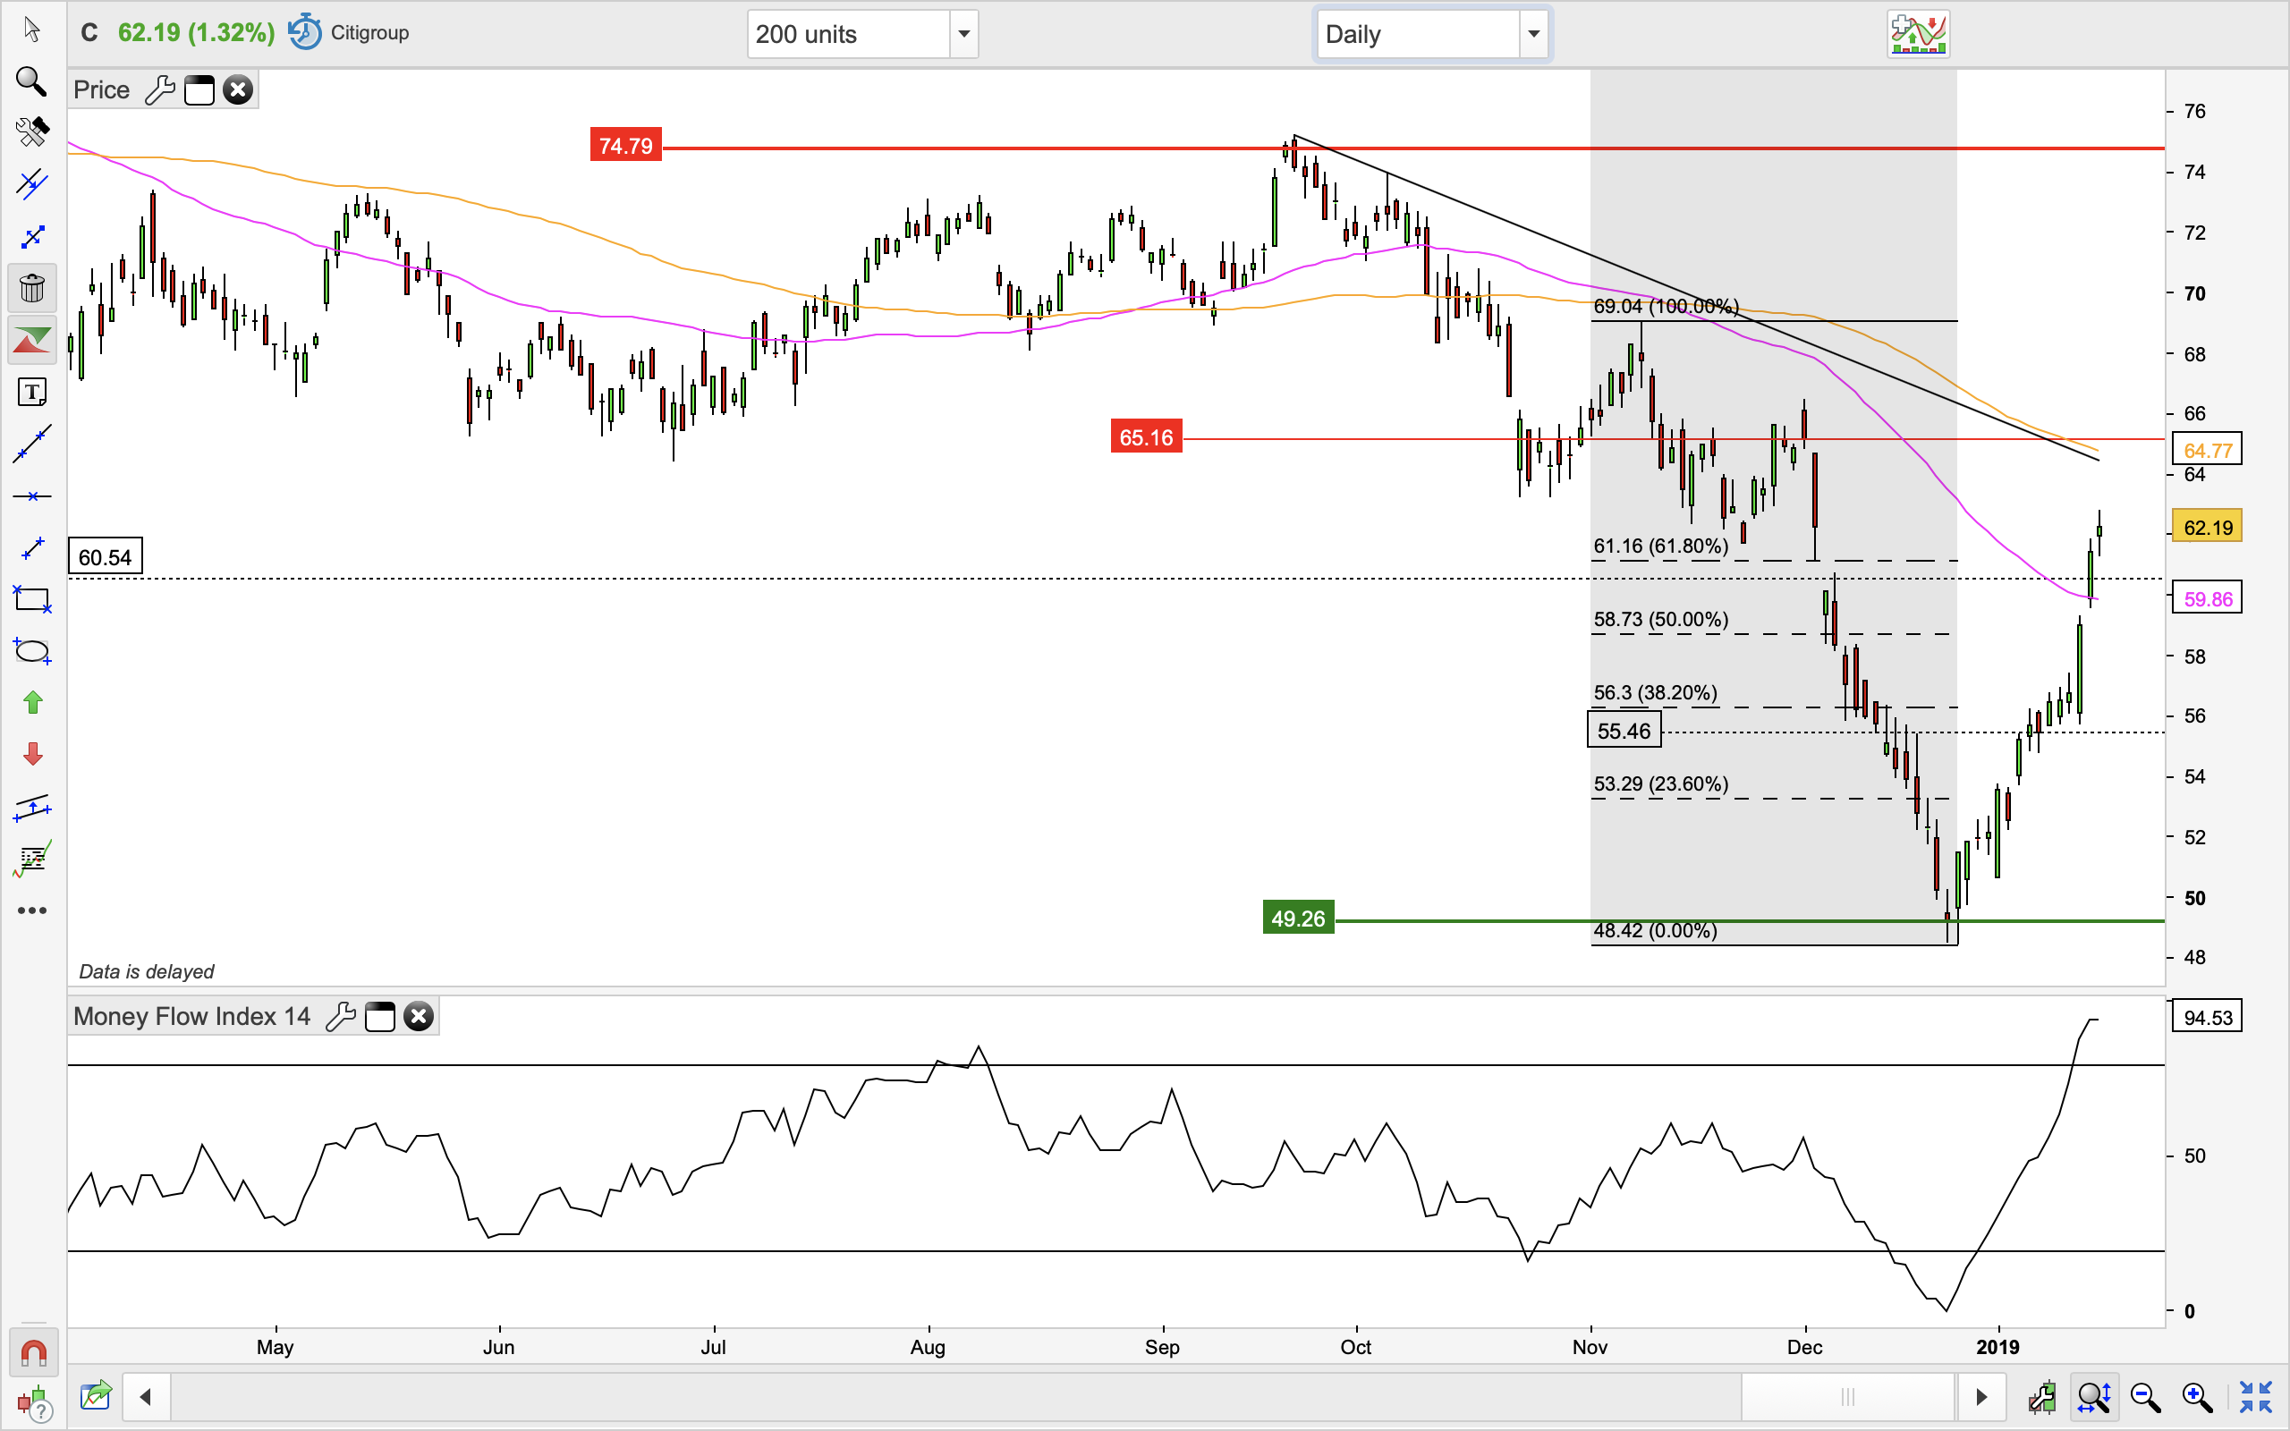
Task: Select the ellipse drawing tool
Action: 32,651
